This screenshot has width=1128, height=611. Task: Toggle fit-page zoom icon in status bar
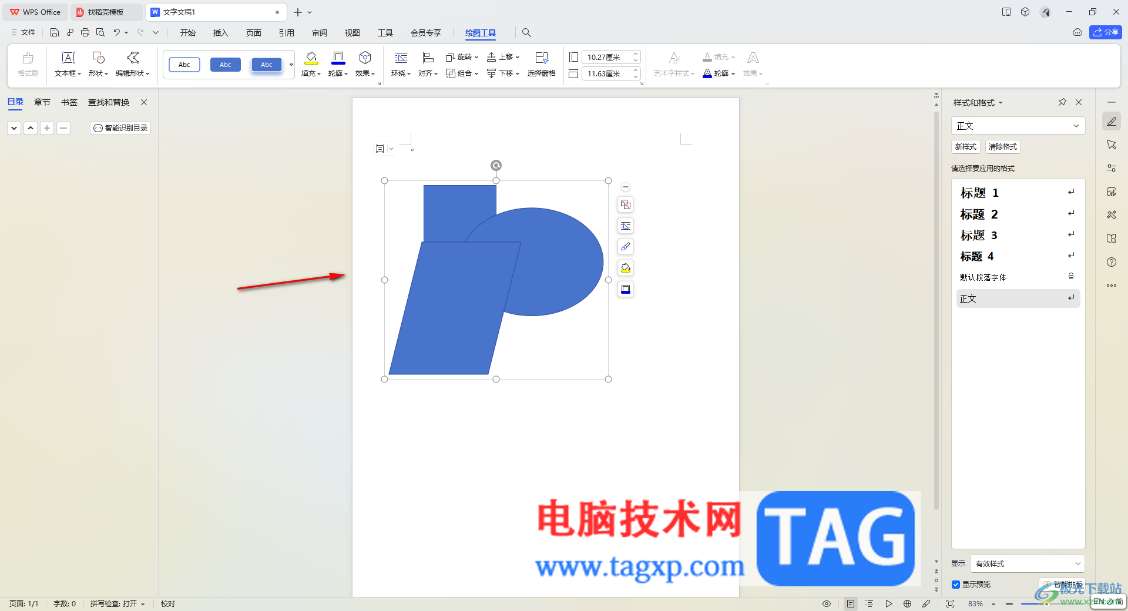[x=950, y=603]
